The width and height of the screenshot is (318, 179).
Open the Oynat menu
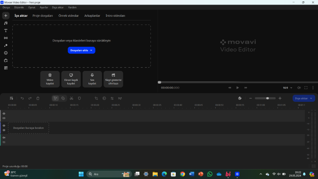point(32,7)
